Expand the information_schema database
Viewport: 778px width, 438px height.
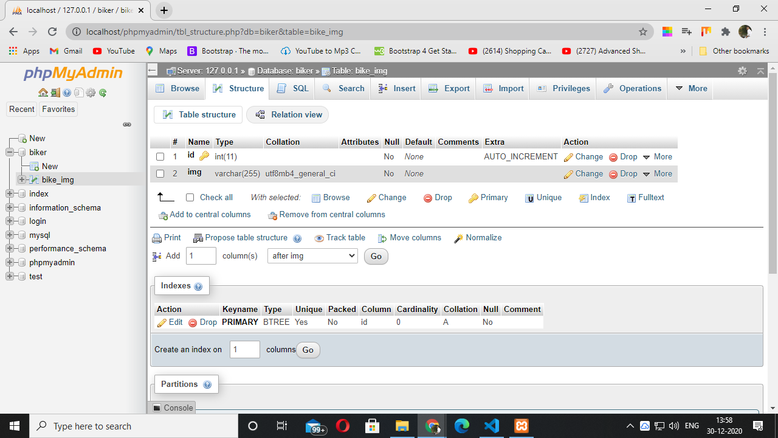[x=10, y=207]
